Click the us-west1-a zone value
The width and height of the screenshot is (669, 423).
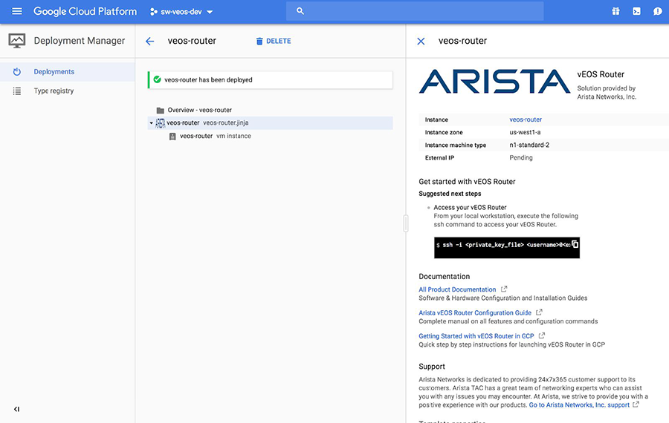click(x=525, y=133)
